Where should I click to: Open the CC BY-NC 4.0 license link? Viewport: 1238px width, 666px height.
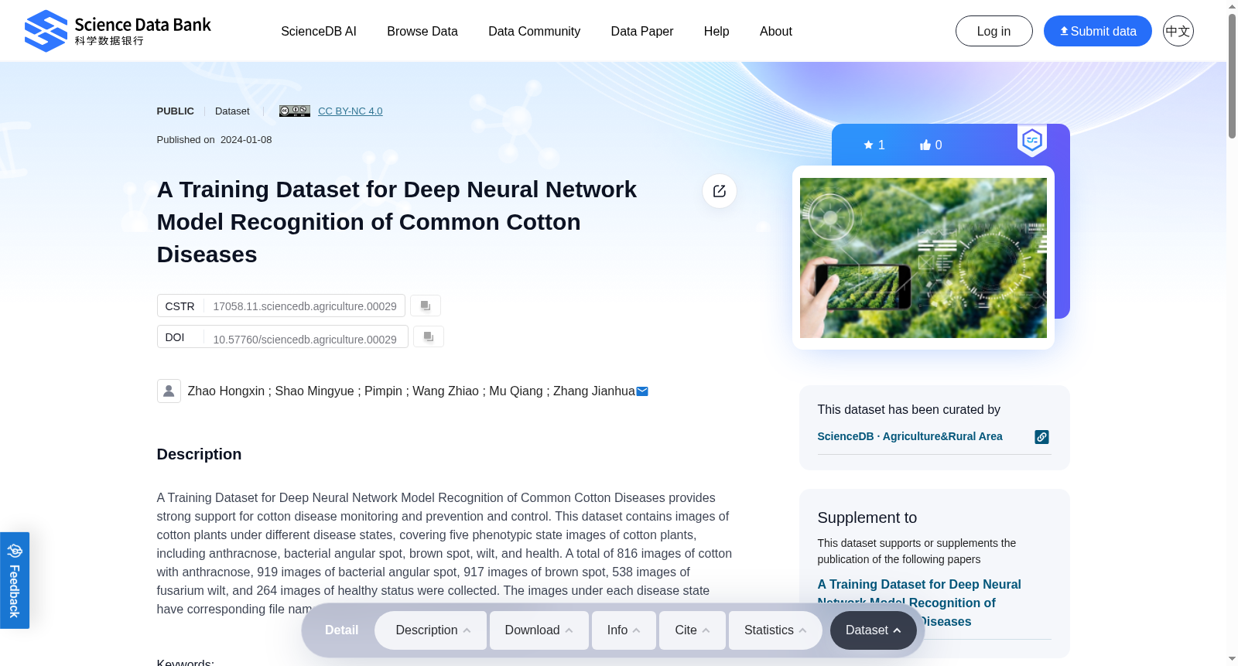350,111
